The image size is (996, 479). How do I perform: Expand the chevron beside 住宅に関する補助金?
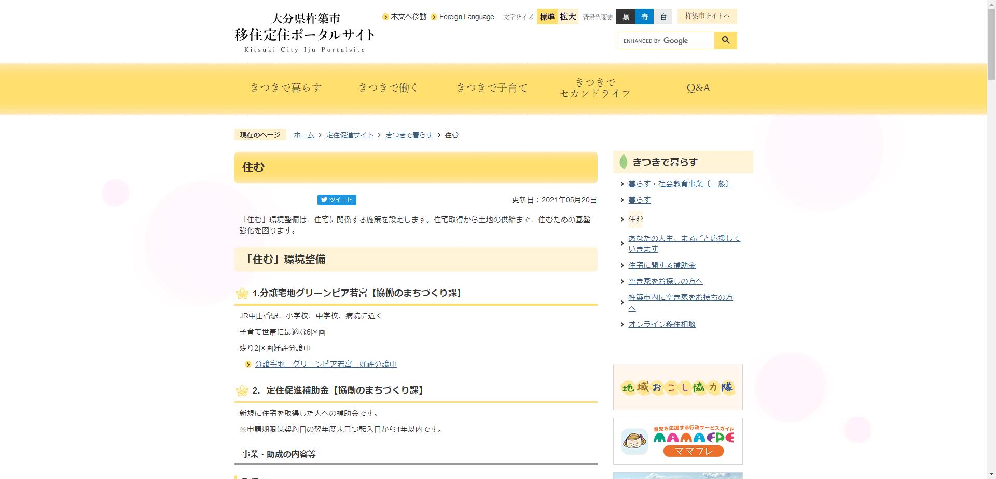tap(622, 265)
